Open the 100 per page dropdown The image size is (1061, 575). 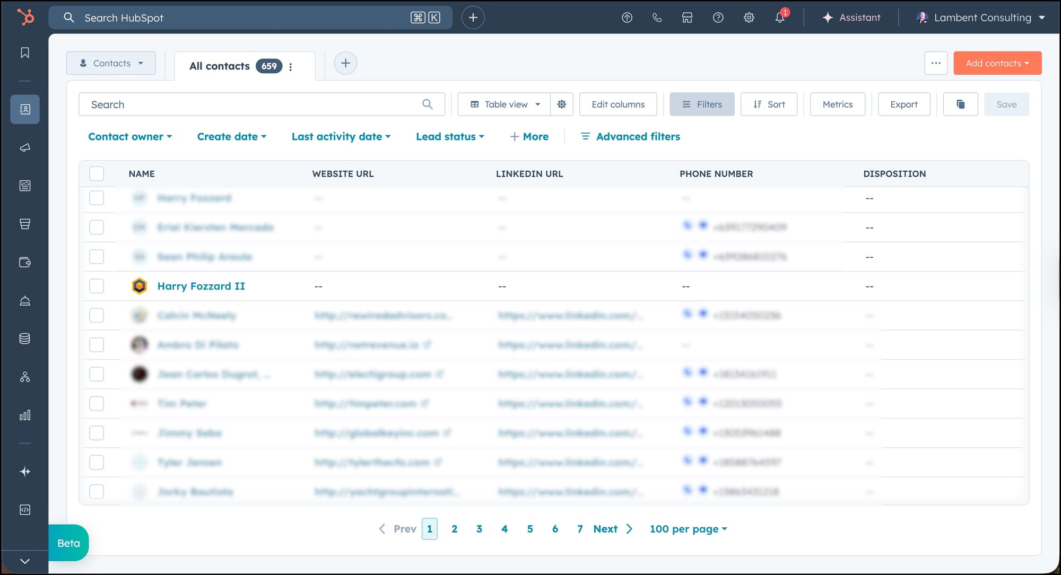[688, 529]
